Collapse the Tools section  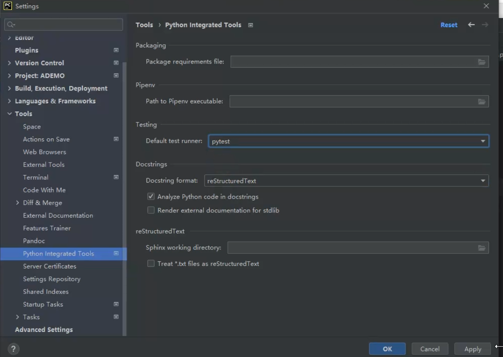point(9,114)
